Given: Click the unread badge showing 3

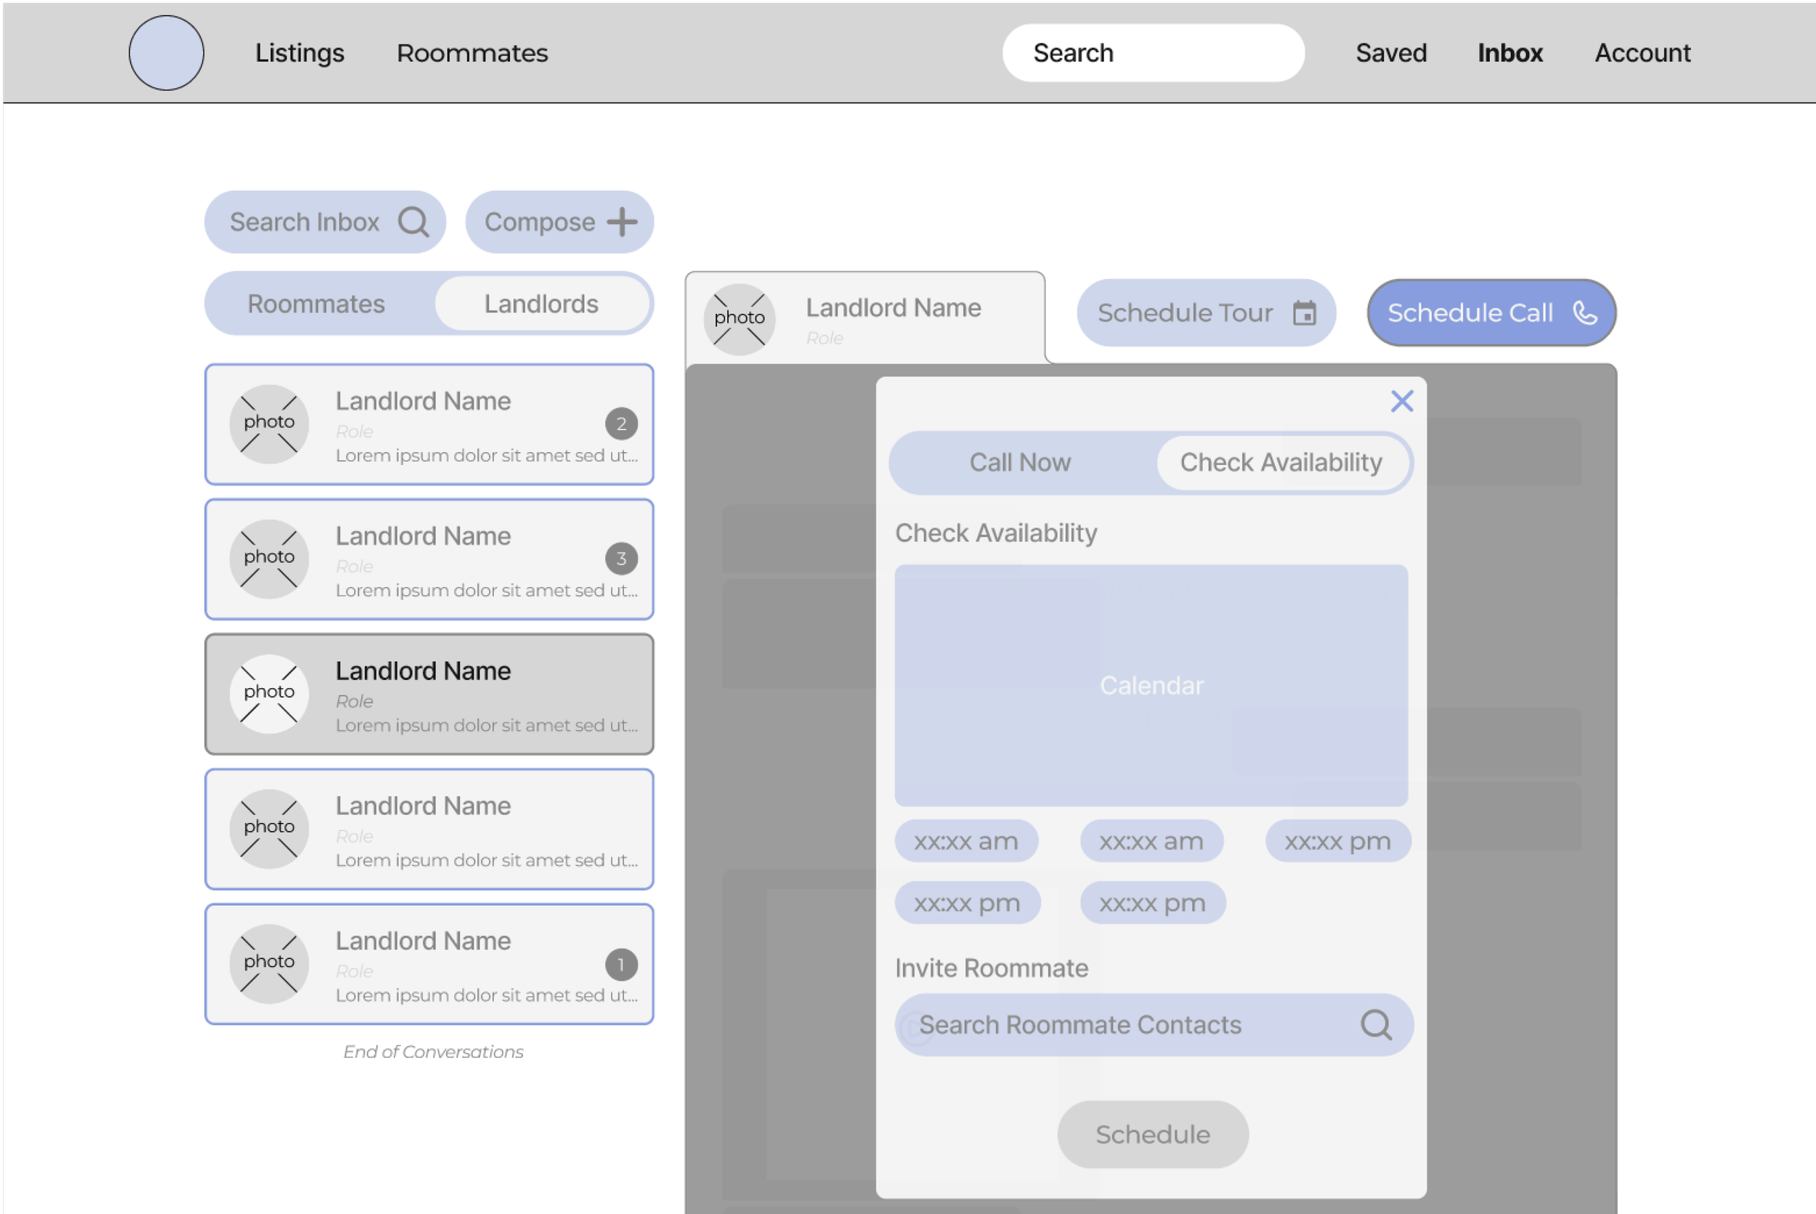Looking at the screenshot, I should click(x=621, y=558).
